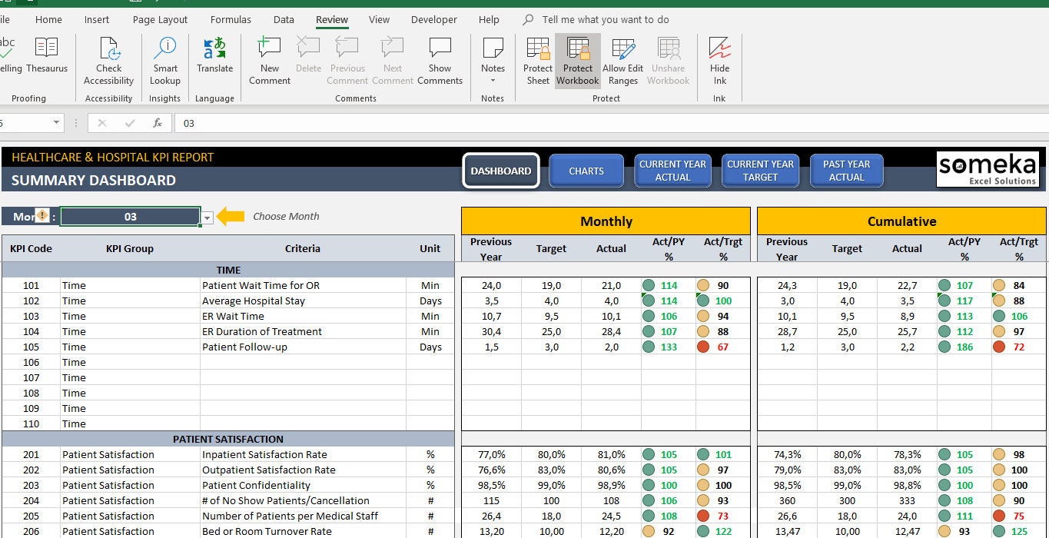
Task: Go to the CHARTS sheet button
Action: pyautogui.click(x=586, y=171)
